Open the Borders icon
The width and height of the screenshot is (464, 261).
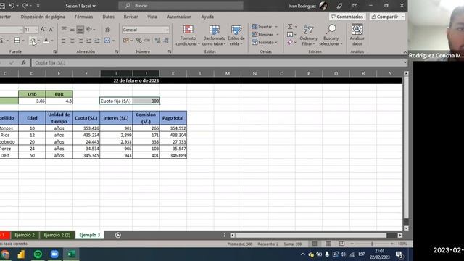pyautogui.click(x=17, y=41)
